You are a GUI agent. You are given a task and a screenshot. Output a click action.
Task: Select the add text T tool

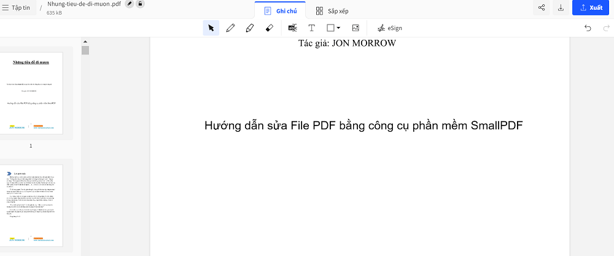(312, 28)
